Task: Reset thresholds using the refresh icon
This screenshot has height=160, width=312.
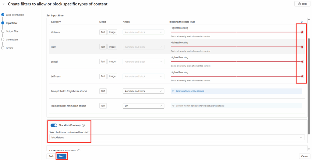Action: (x=302, y=22)
